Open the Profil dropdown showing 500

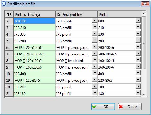click(138, 40)
